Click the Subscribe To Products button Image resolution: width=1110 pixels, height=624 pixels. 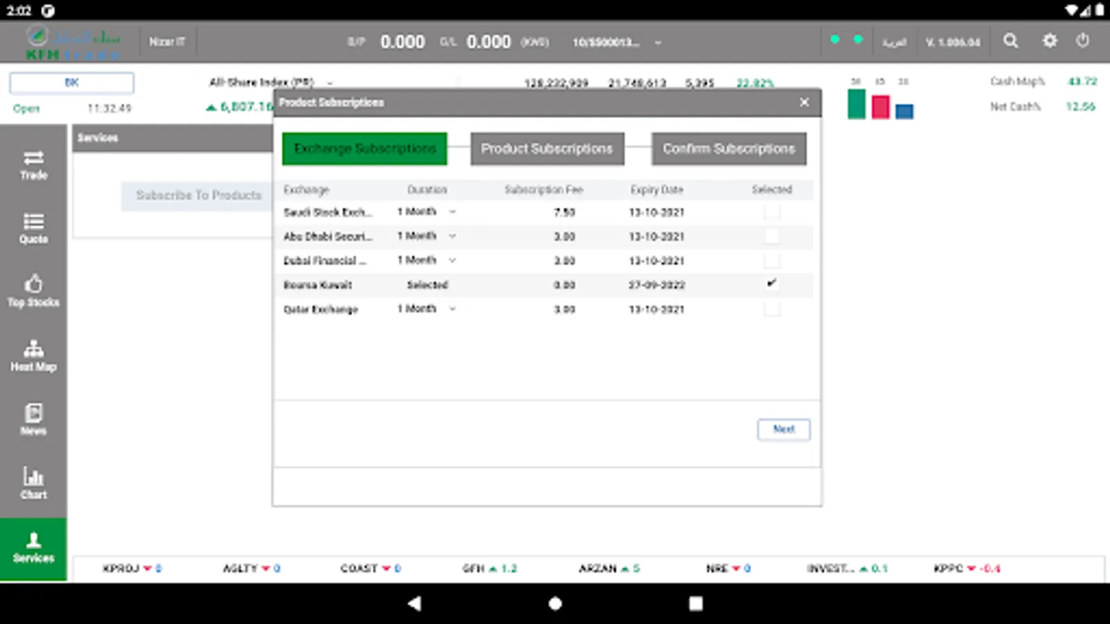(198, 196)
